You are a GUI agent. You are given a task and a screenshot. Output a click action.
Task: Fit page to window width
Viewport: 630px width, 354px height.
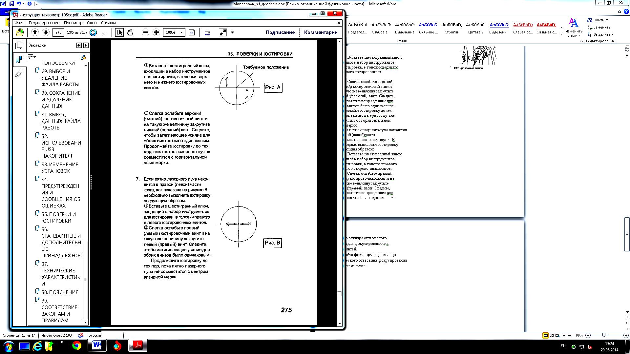(x=207, y=32)
